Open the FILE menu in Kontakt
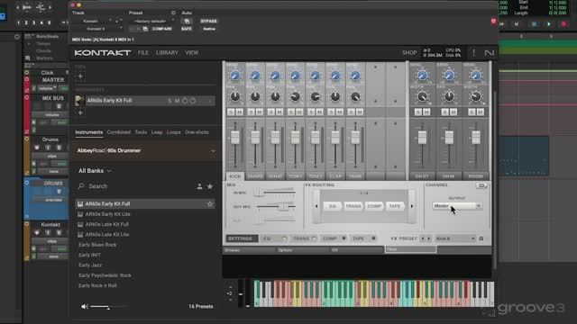The width and height of the screenshot is (577, 324). pos(143,53)
